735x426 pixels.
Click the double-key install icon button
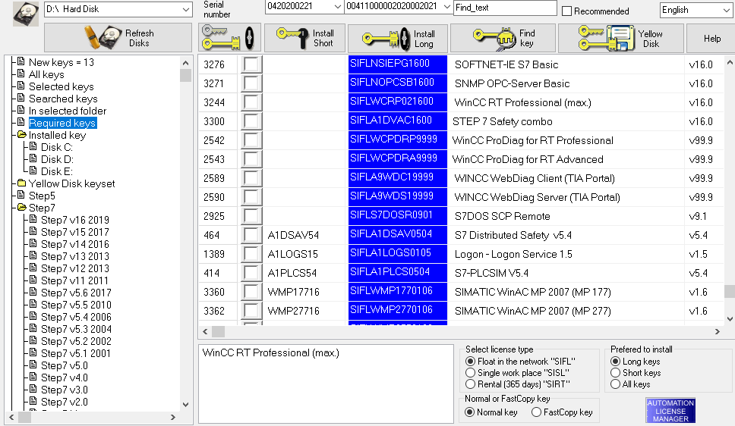point(229,37)
